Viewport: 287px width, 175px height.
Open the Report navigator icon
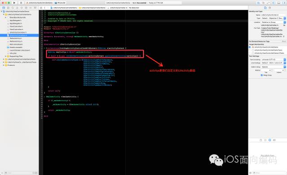(35, 8)
